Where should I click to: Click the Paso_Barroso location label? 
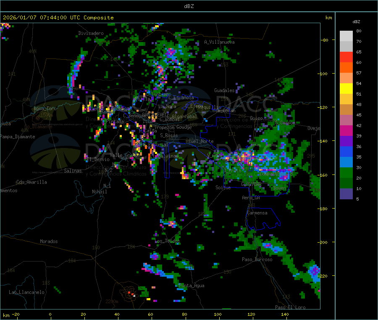(x=257, y=259)
